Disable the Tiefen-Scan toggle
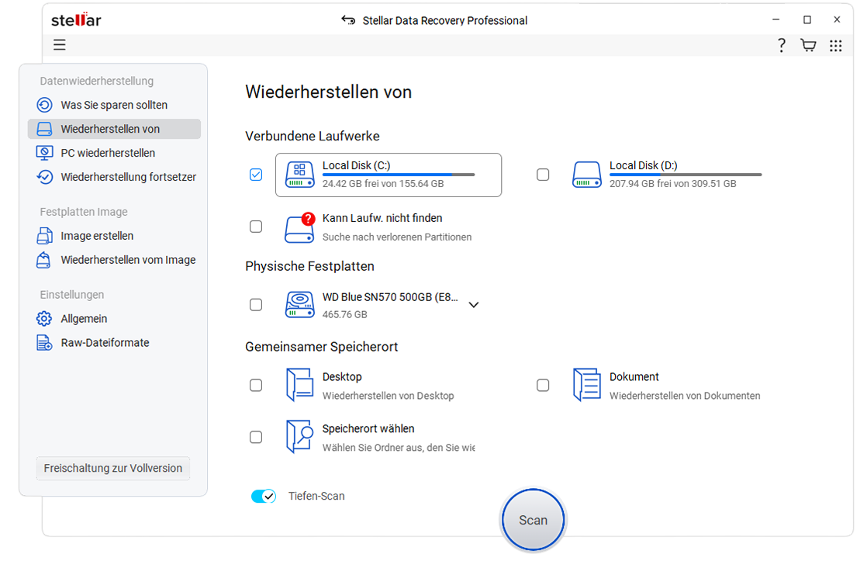The width and height of the screenshot is (867, 561). tap(263, 495)
